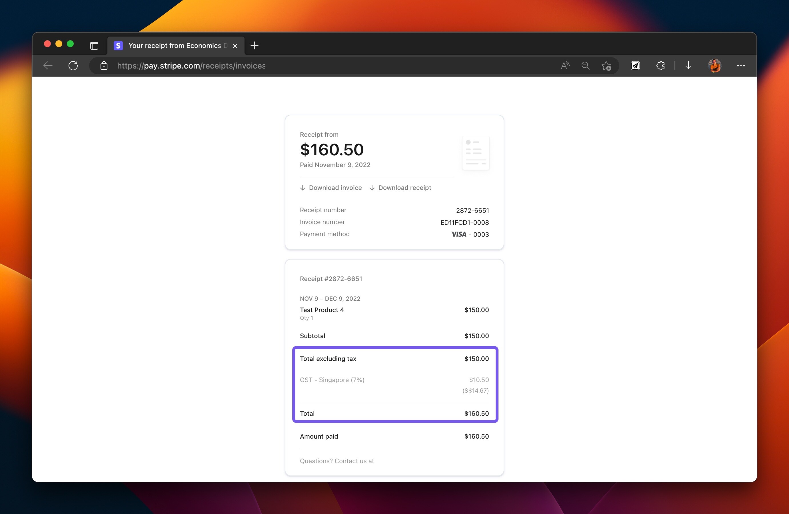Screen dimensions: 789x514
Task: Click the Questions? Contact us at text
Action: tap(337, 461)
